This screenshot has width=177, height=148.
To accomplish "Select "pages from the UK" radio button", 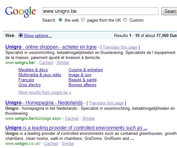I will click(83, 20).
